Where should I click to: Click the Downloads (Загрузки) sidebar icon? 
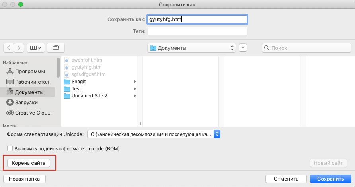click(10, 102)
